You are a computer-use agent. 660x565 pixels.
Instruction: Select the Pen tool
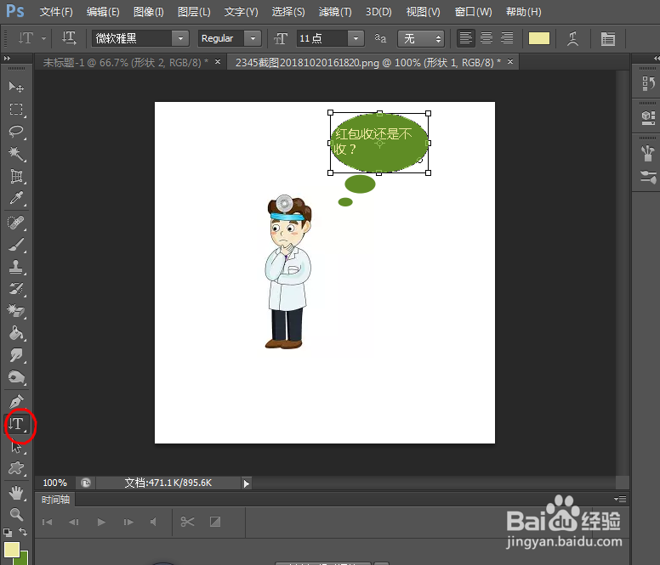(x=16, y=402)
